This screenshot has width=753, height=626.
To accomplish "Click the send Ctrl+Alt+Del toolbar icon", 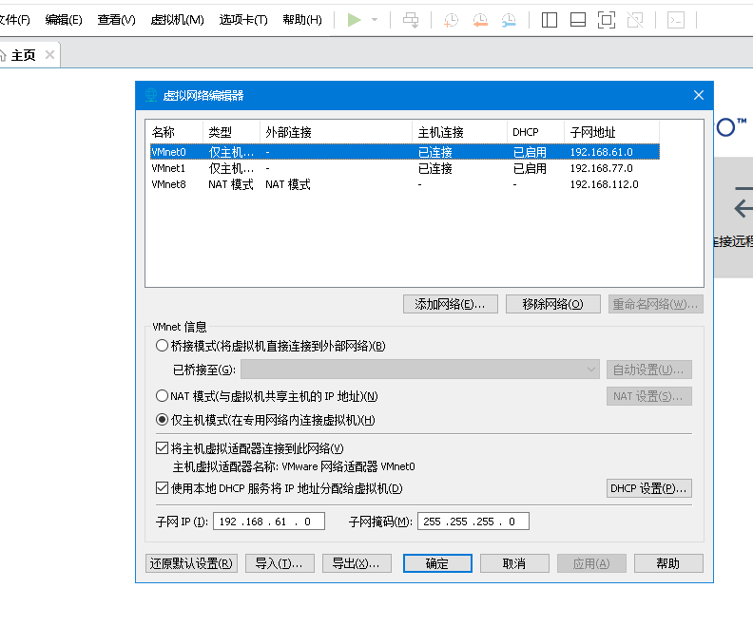I will click(411, 20).
